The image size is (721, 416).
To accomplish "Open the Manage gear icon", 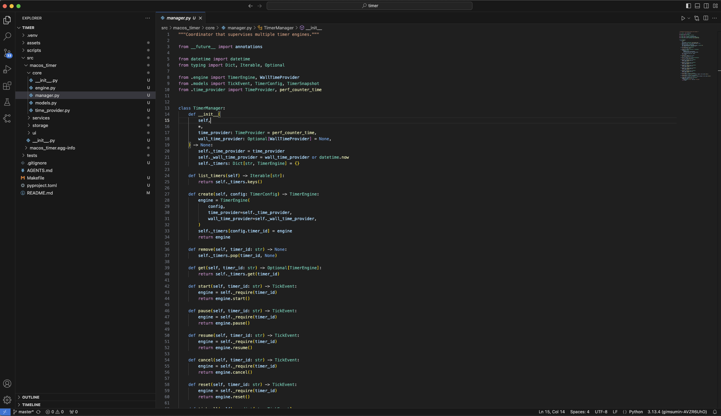I will pos(7,400).
